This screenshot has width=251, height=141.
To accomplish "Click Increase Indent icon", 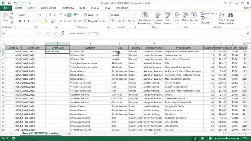I will (x=80, y=21).
